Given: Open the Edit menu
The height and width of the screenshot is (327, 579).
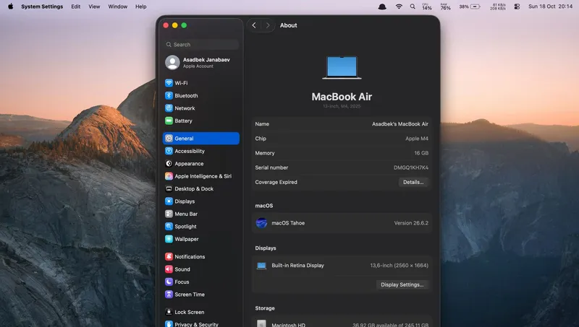Looking at the screenshot, I should pos(76,6).
